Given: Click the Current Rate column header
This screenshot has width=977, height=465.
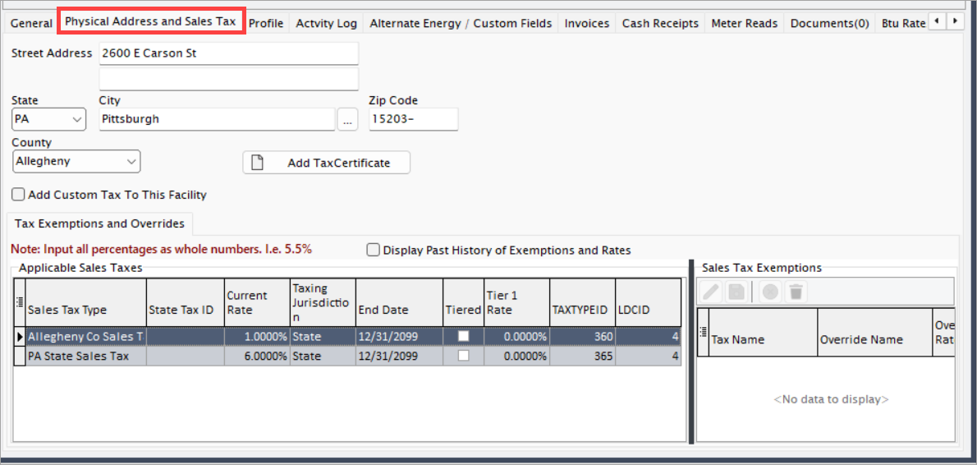Looking at the screenshot, I should 257,302.
